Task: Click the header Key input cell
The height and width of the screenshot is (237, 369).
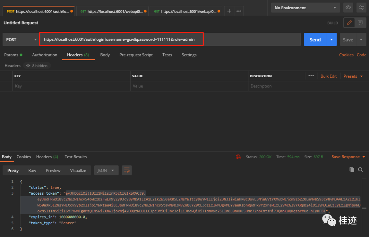Action: click(x=71, y=86)
